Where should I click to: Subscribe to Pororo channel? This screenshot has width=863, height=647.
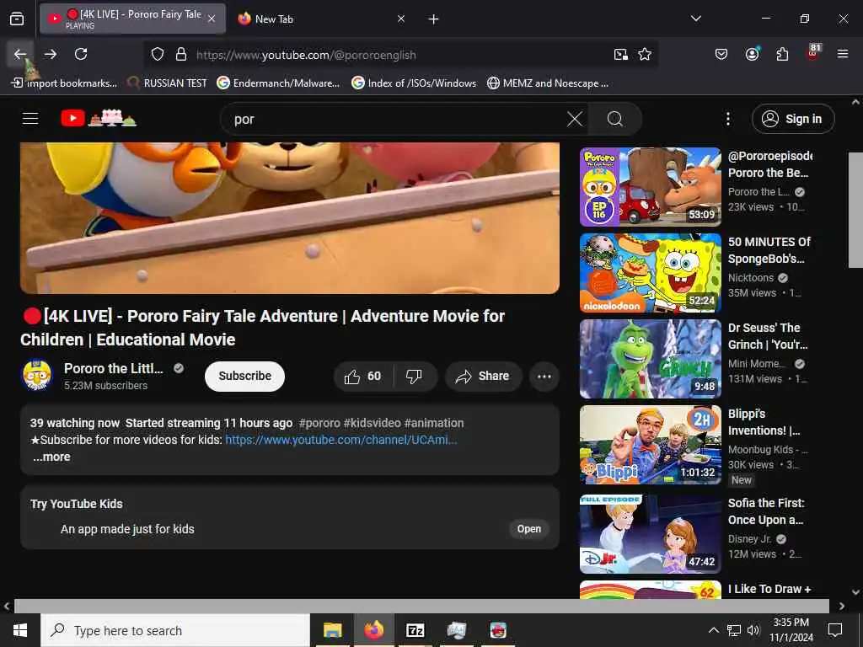[x=244, y=377]
